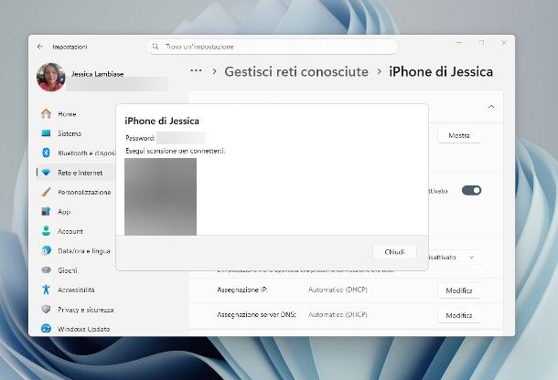
Task: Open the Windows Update label
Action: 83,329
